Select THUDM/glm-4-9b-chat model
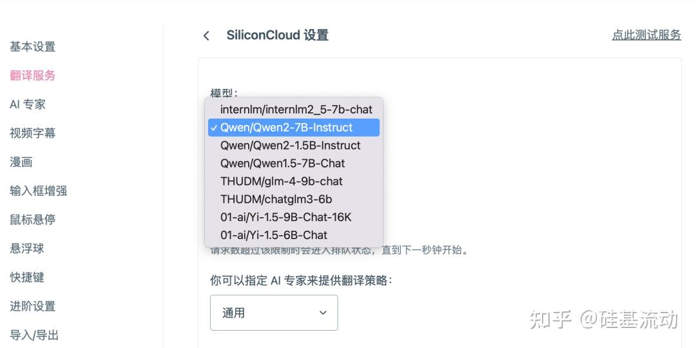The height and width of the screenshot is (348, 696). [x=281, y=181]
